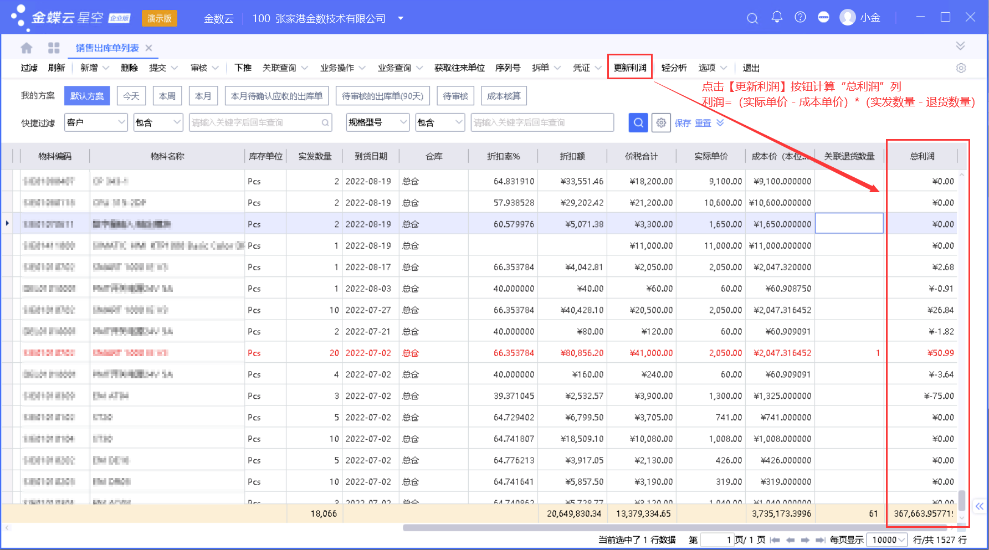Open the 审核 dropdown menu
Screen dimensions: 989x550
[x=204, y=68]
